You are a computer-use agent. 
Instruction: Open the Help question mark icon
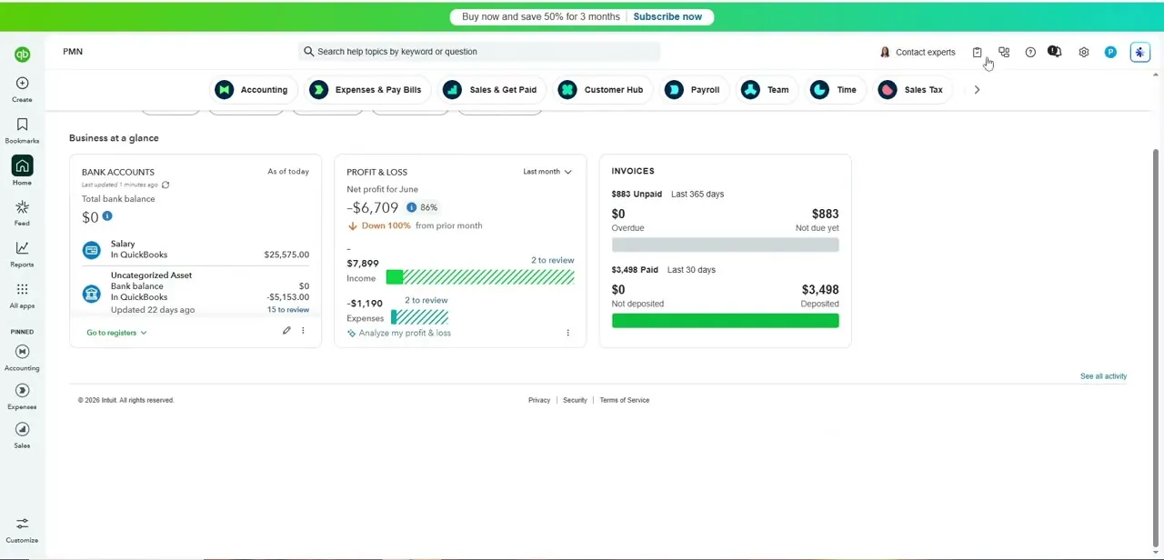click(x=1030, y=53)
